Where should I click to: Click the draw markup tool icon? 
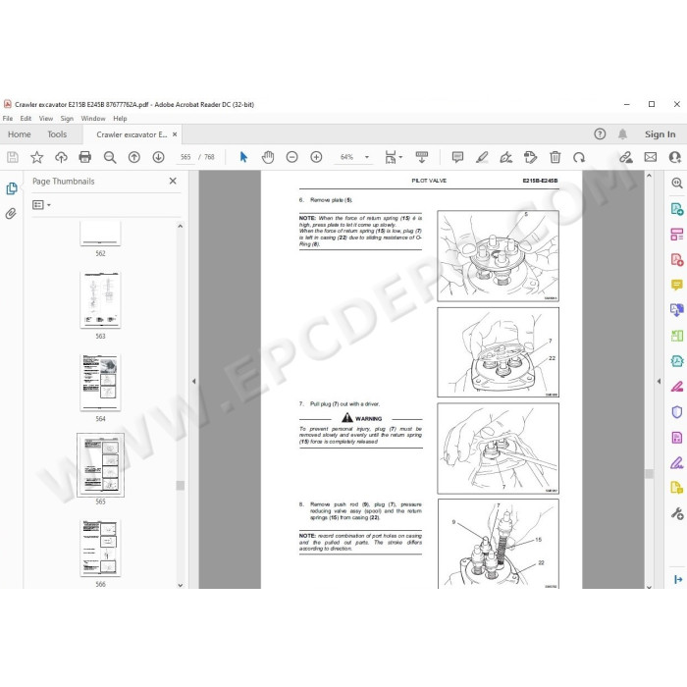[x=506, y=157]
